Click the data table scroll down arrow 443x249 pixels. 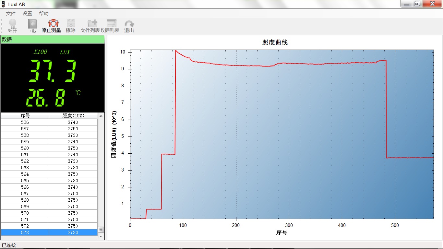tap(101, 236)
